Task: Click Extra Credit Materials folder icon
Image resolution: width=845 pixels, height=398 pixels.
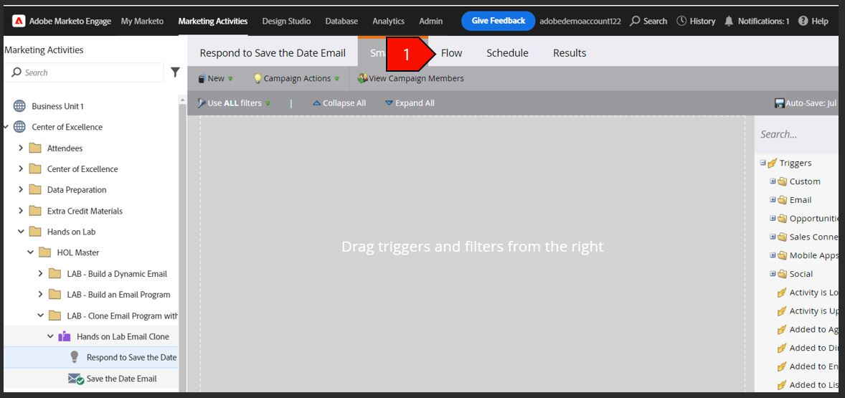Action: pos(35,211)
